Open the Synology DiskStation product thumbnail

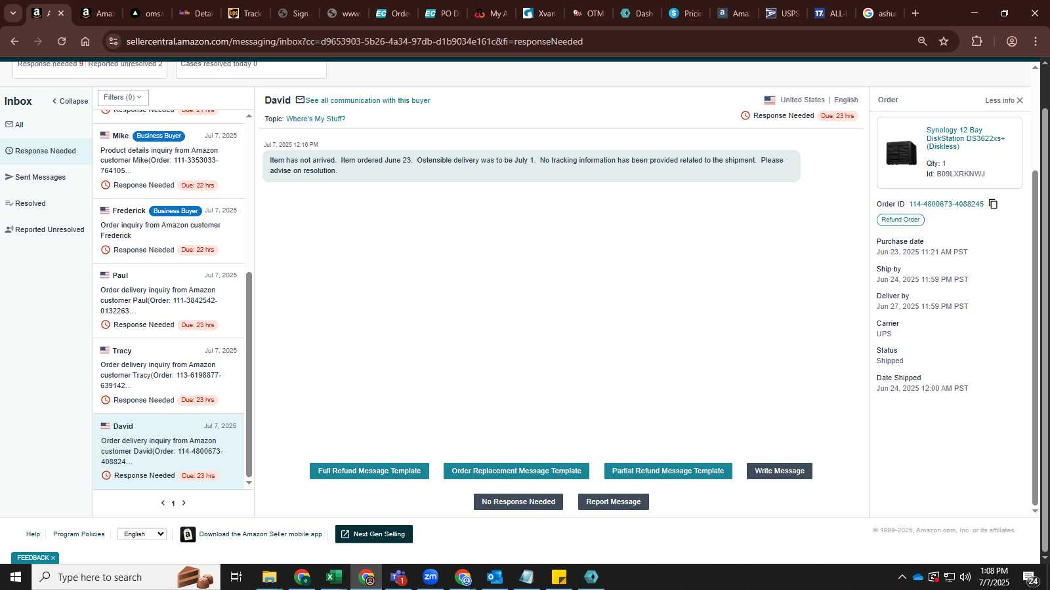click(x=901, y=153)
